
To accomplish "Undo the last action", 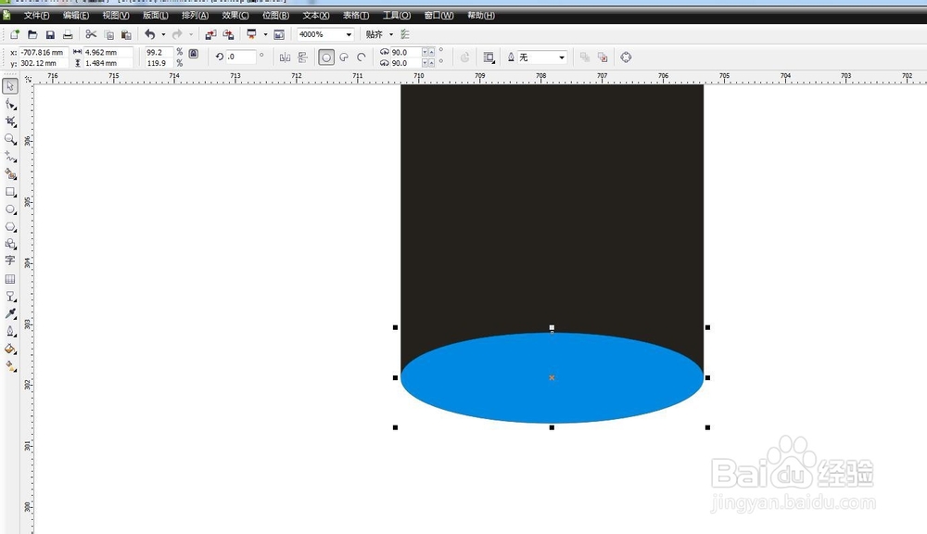I will [150, 34].
